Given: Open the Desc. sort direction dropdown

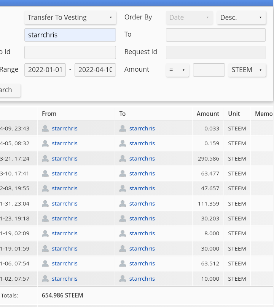Looking at the screenshot, I should click(x=241, y=18).
